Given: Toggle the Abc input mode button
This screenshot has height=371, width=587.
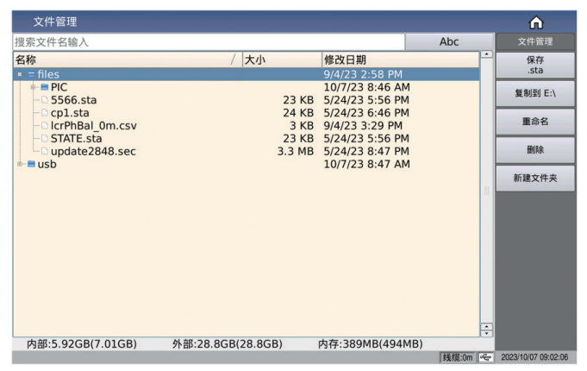Looking at the screenshot, I should (x=449, y=41).
